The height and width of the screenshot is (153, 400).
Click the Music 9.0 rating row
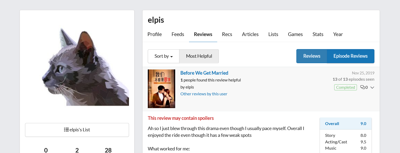point(346,148)
